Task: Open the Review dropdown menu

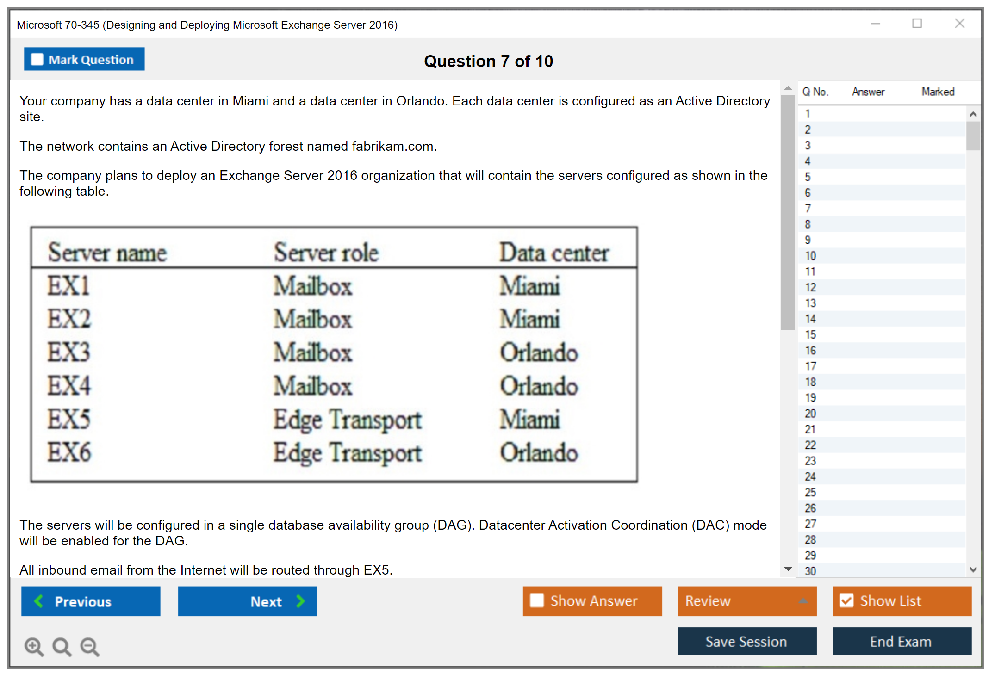Action: (803, 601)
